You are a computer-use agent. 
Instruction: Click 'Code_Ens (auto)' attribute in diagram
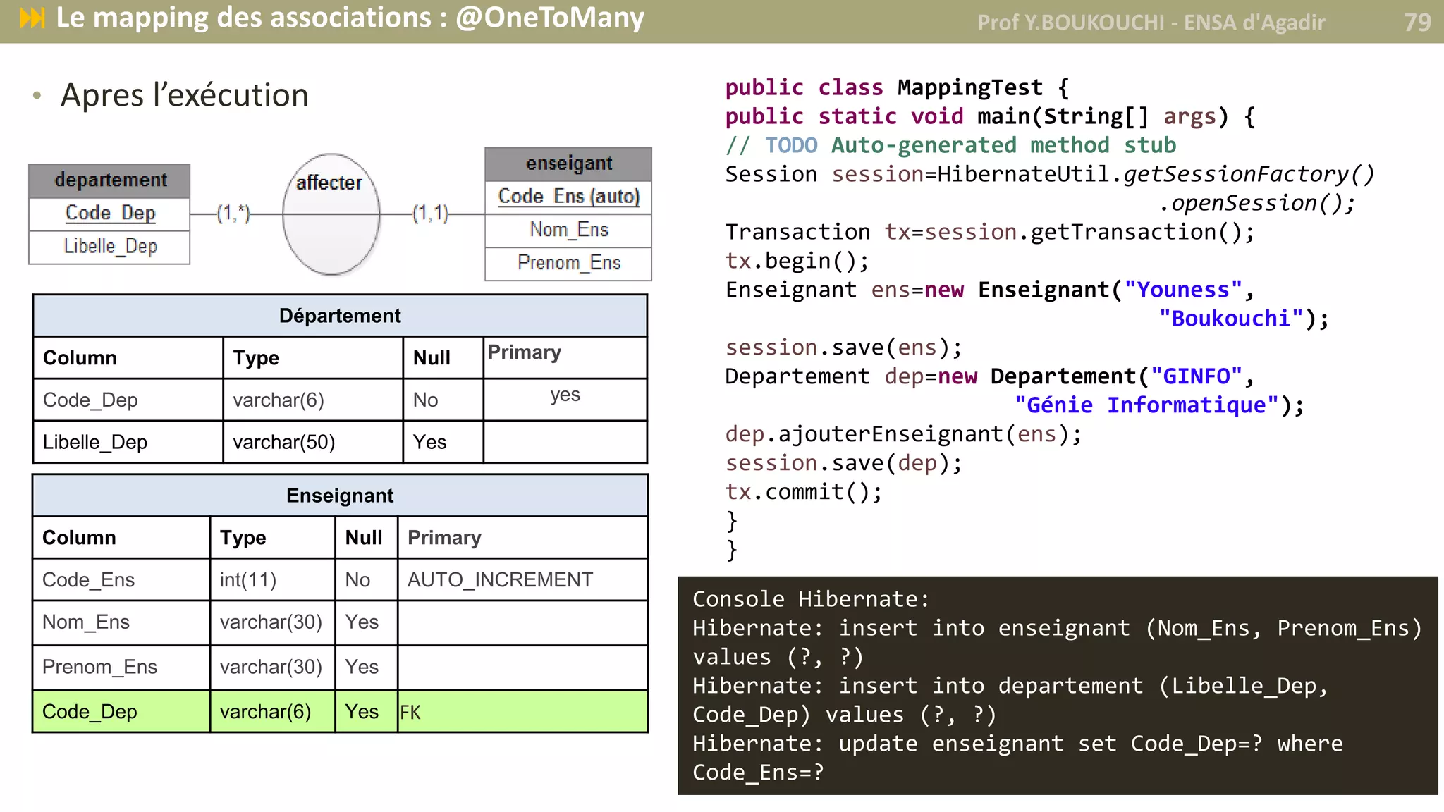[x=568, y=197]
